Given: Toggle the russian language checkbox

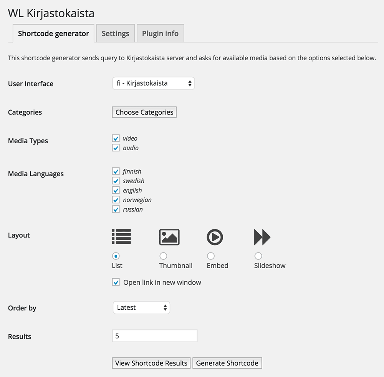Looking at the screenshot, I should coord(116,209).
